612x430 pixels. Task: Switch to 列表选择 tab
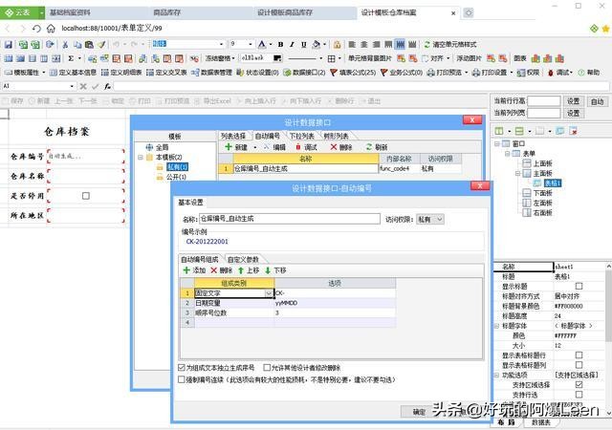233,136
